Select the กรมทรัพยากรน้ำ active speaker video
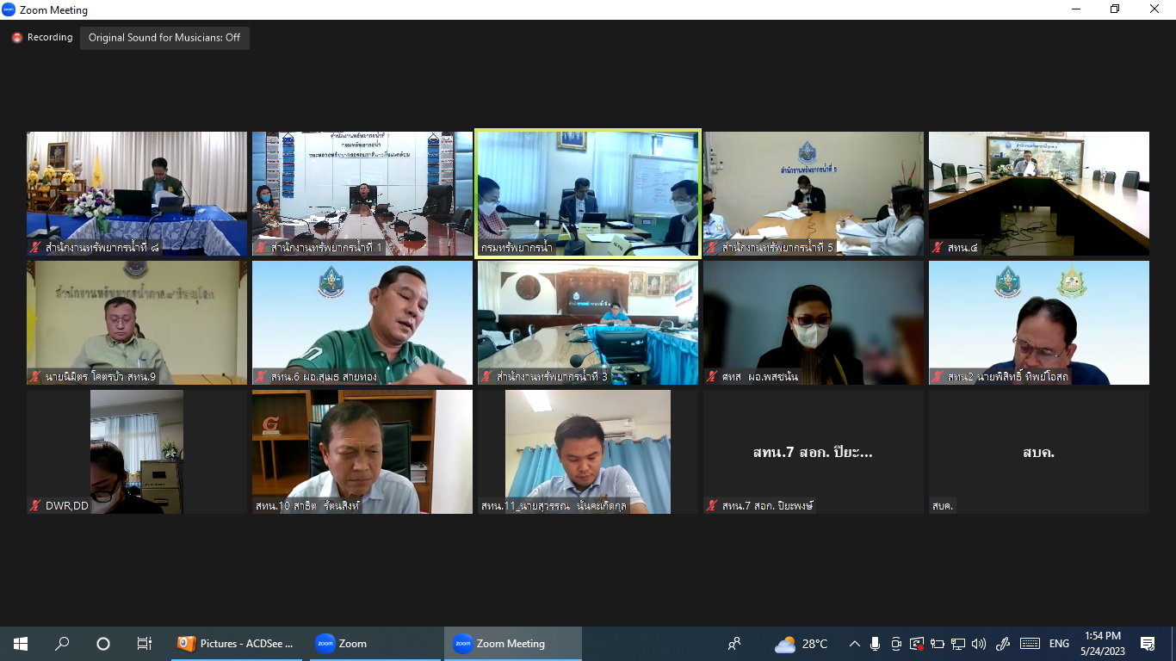 click(588, 194)
